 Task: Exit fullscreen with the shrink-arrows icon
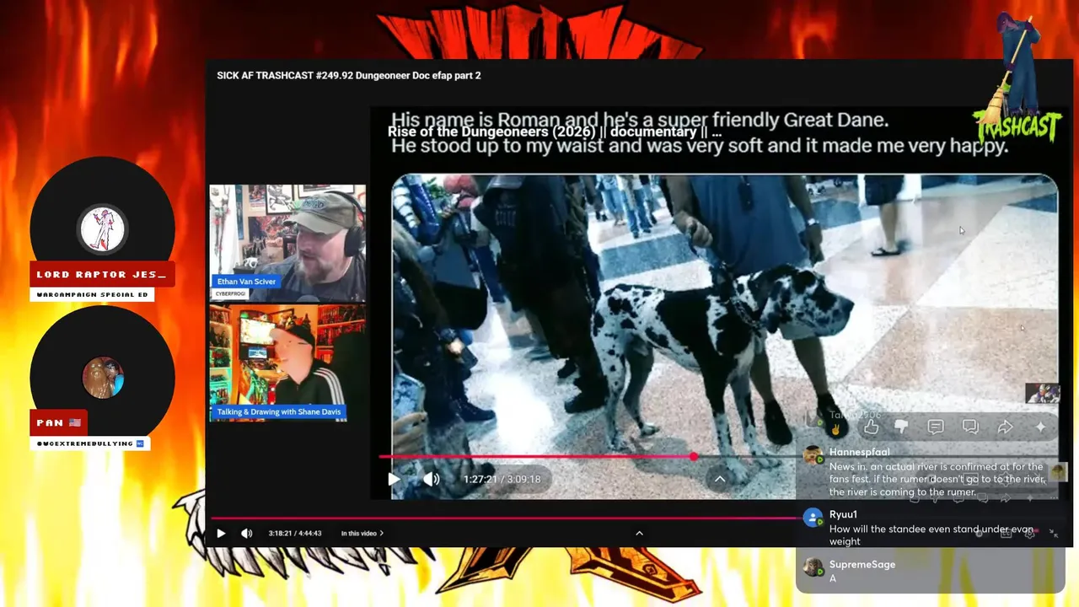point(1054,533)
